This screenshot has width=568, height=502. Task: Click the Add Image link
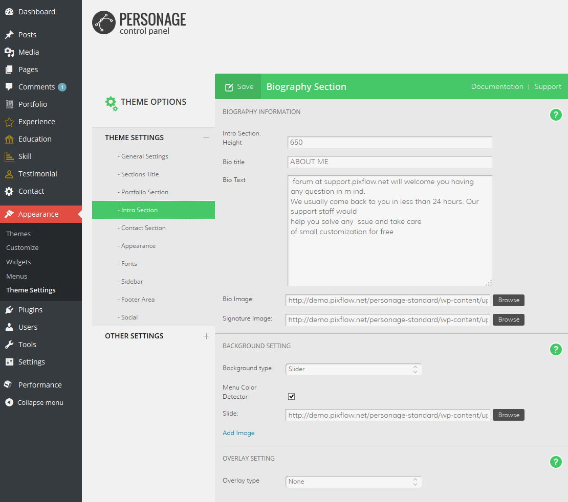pyautogui.click(x=238, y=433)
